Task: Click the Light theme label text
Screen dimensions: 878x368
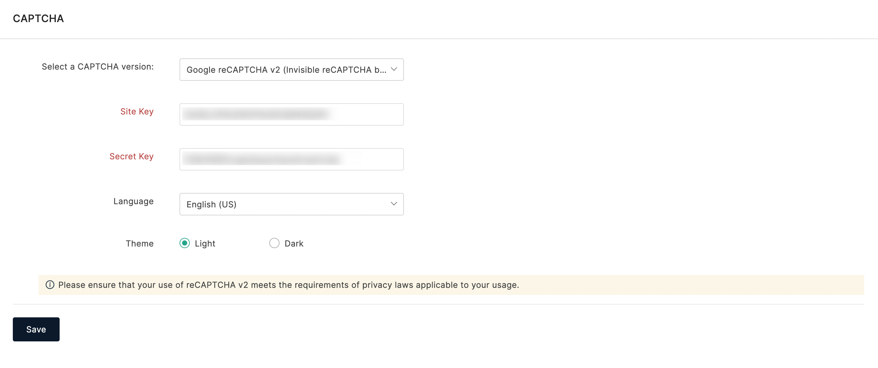Action: (x=205, y=243)
